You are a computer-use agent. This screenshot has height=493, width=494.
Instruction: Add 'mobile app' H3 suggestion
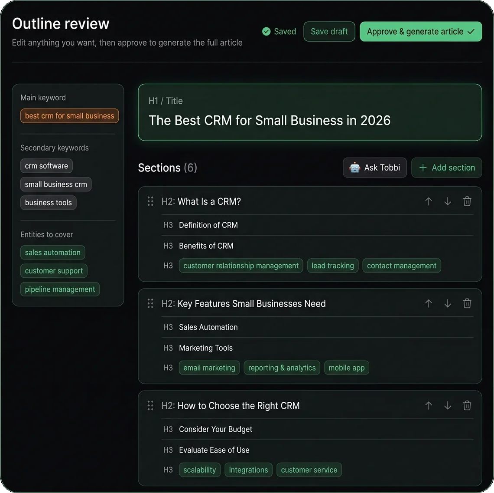(347, 368)
